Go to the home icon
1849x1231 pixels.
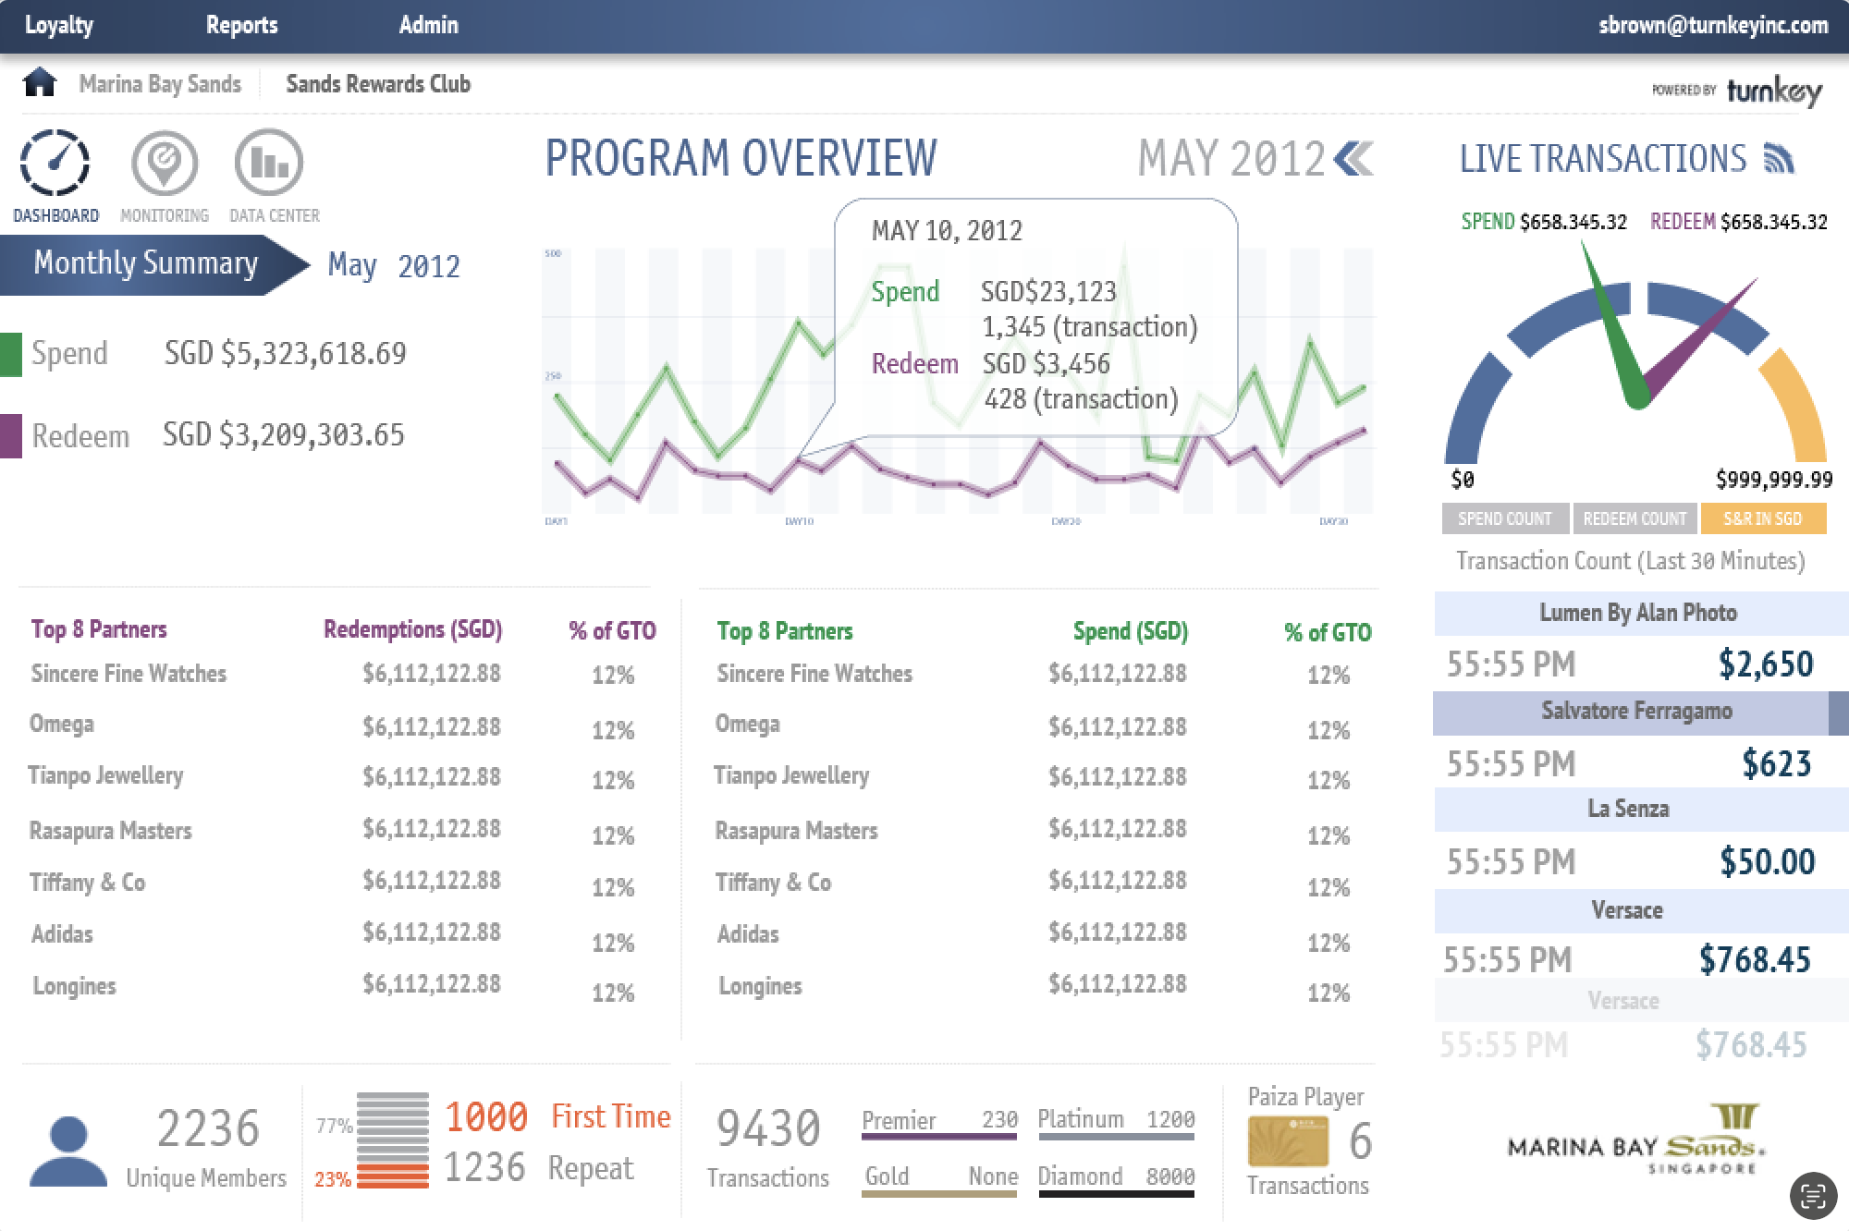[40, 83]
